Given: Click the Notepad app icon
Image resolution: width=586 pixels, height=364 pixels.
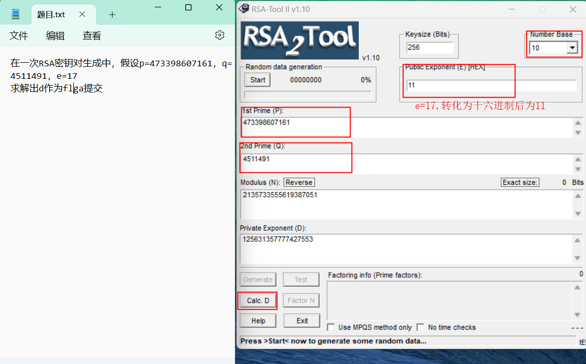Looking at the screenshot, I should click(15, 14).
